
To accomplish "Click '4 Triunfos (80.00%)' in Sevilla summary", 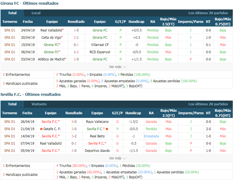I will [x=71, y=166].
